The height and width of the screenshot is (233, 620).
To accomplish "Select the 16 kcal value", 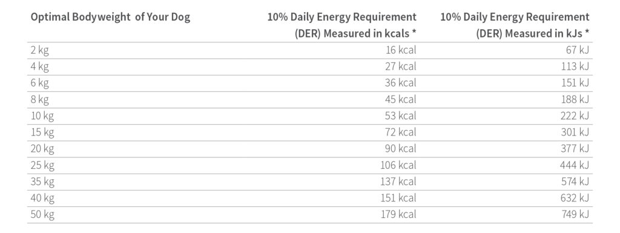I will click(x=401, y=50).
